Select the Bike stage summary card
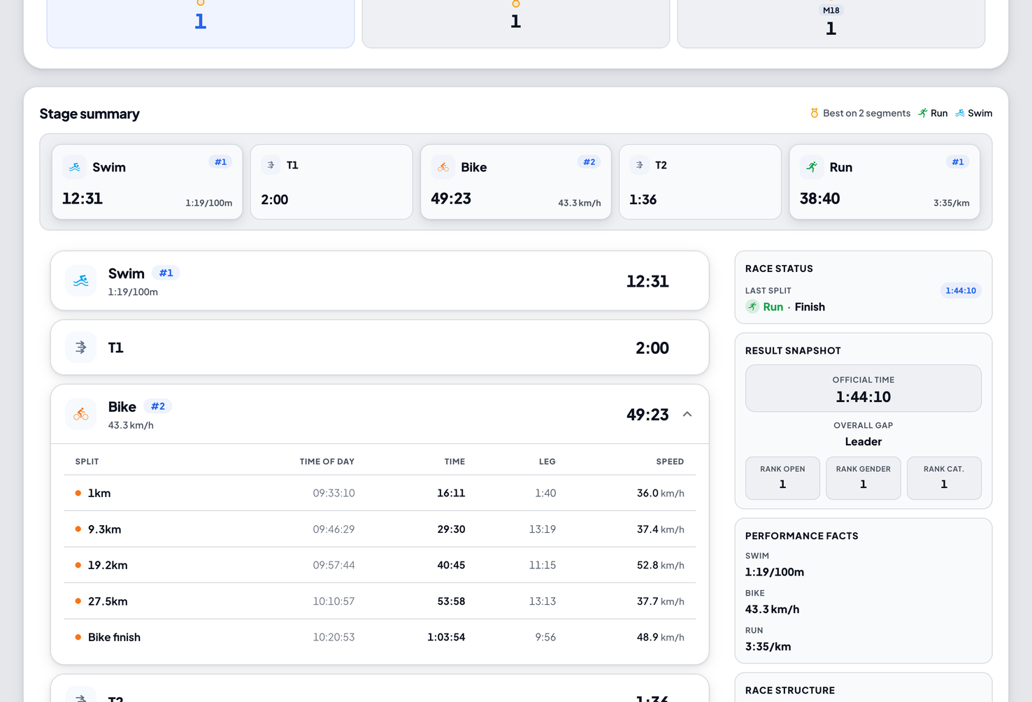The image size is (1032, 702). tap(516, 182)
